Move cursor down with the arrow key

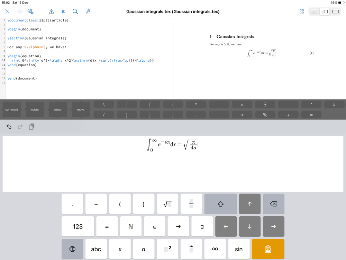point(250,227)
